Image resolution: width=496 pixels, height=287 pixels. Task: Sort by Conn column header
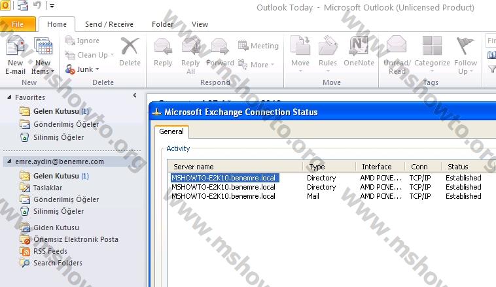[x=423, y=167]
